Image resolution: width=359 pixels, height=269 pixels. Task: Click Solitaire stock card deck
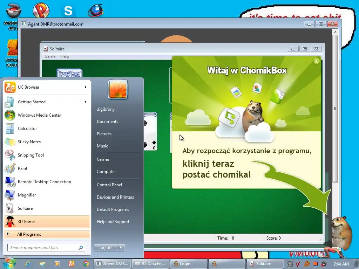coord(69,73)
